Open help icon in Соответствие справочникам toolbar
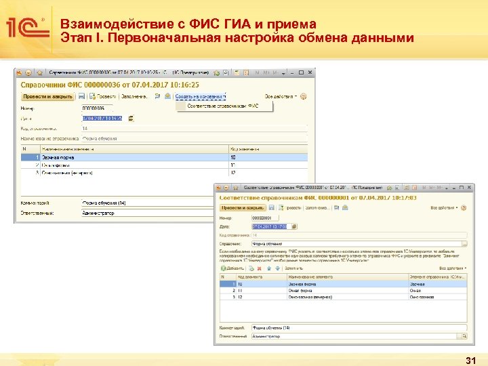The image size is (488, 366). (x=464, y=207)
